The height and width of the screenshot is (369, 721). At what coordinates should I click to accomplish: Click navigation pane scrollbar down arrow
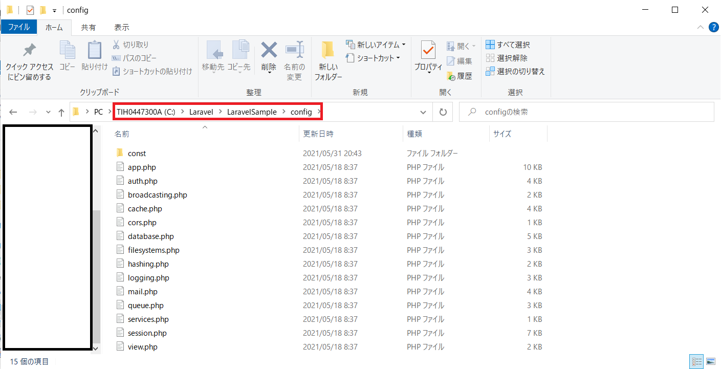tap(95, 348)
